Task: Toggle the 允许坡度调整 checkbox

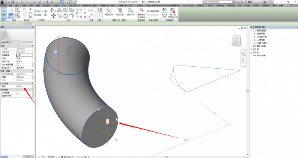Action: click(18, 65)
